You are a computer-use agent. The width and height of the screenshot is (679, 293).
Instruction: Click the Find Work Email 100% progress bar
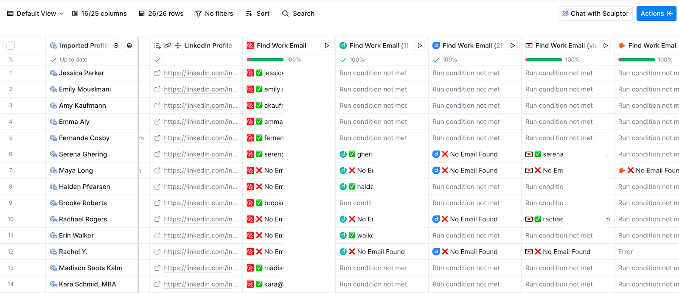coord(265,60)
